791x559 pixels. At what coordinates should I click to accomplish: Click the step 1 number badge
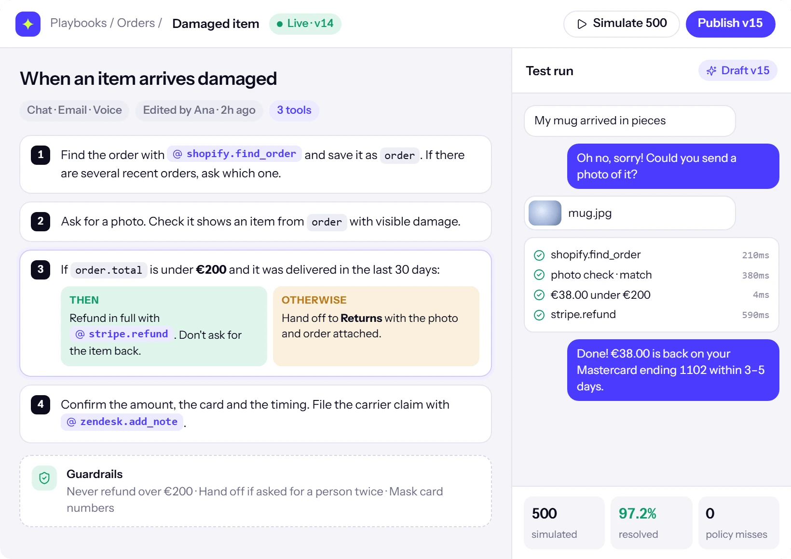[41, 155]
